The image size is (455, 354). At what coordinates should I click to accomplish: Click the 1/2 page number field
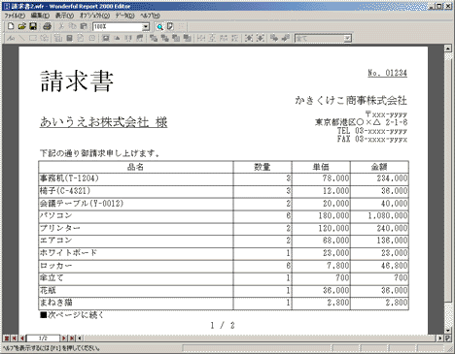pyautogui.click(x=43, y=338)
